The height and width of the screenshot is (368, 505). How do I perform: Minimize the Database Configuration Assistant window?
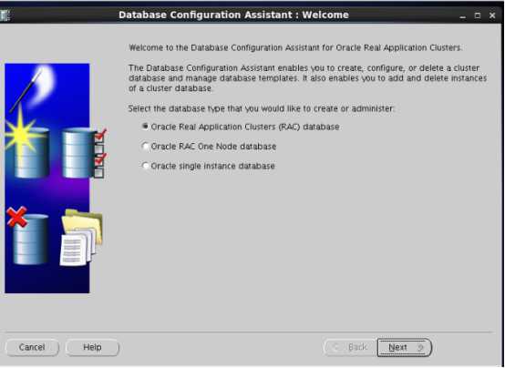pos(463,15)
